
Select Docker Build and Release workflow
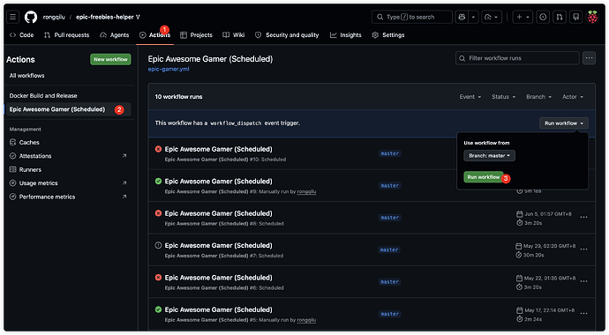43,96
